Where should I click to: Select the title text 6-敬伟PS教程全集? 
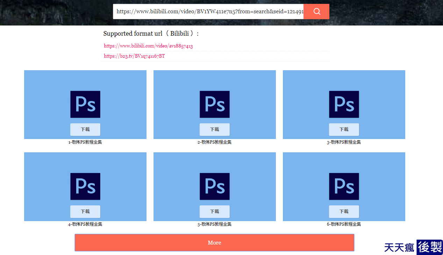pyautogui.click(x=344, y=224)
